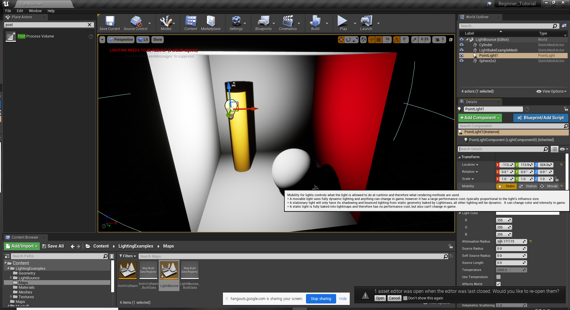
Task: Open the viewport Show menu
Action: point(157,40)
